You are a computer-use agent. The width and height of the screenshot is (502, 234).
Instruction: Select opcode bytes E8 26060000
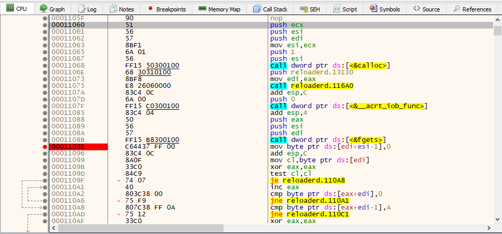[148, 86]
